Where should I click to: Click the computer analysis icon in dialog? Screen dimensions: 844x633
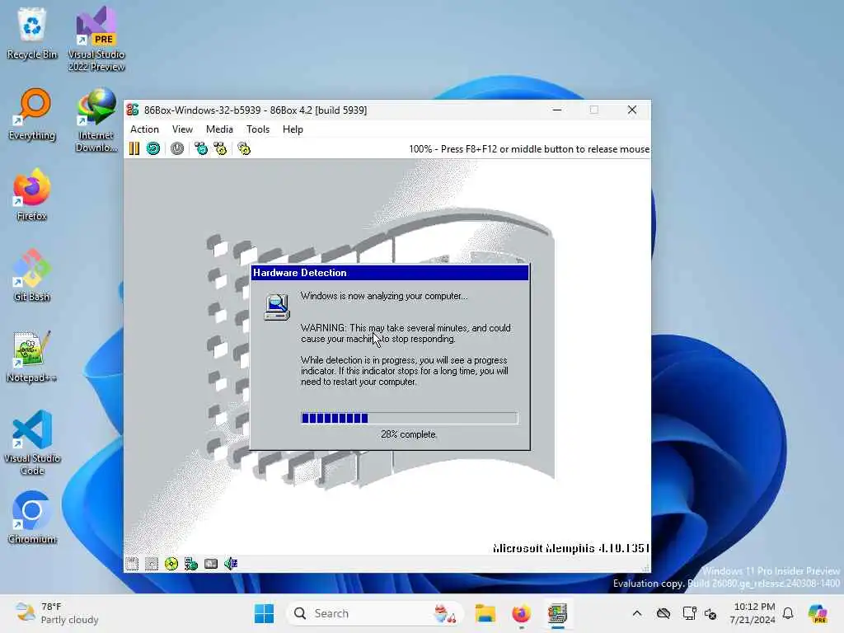[x=277, y=307]
